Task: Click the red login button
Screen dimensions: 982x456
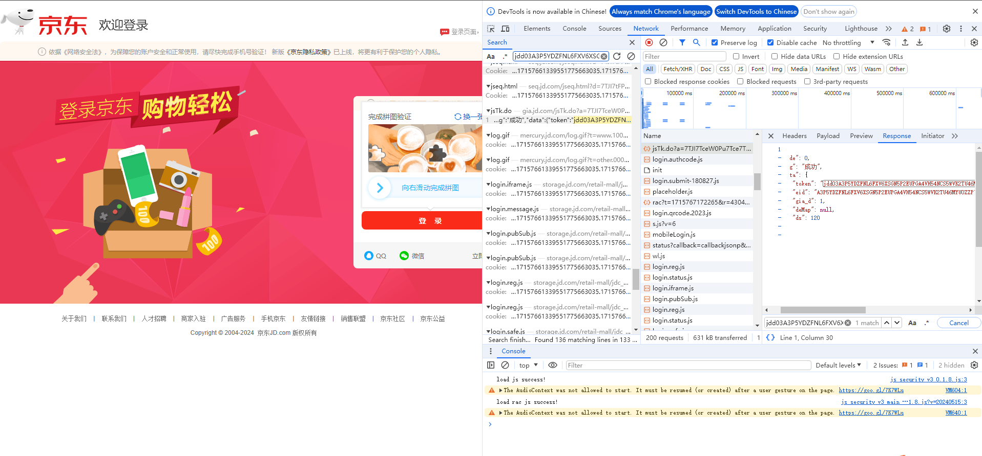Action: tap(422, 221)
